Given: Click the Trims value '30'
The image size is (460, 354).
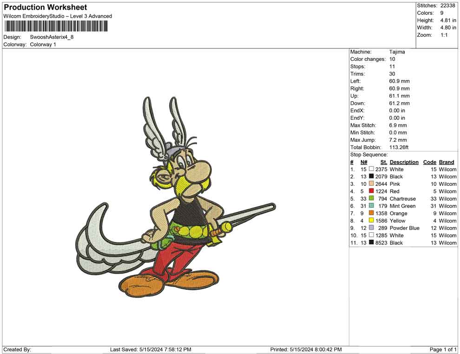Looking at the screenshot, I should [x=392, y=74].
